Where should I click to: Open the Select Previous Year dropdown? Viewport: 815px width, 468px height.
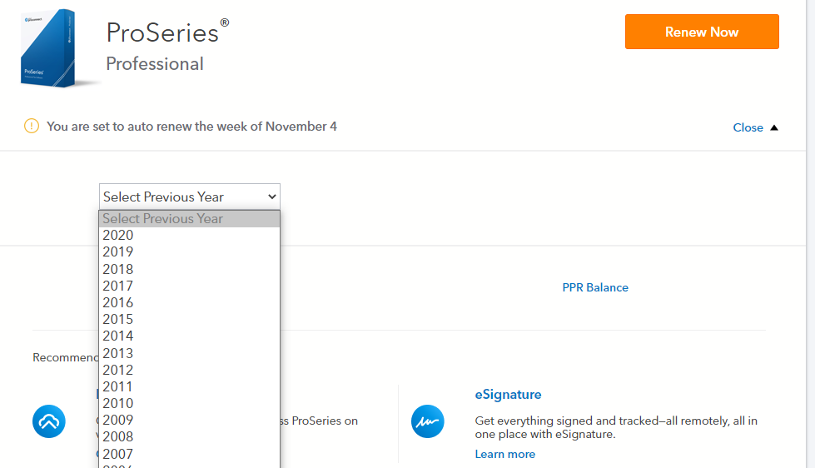tap(189, 197)
